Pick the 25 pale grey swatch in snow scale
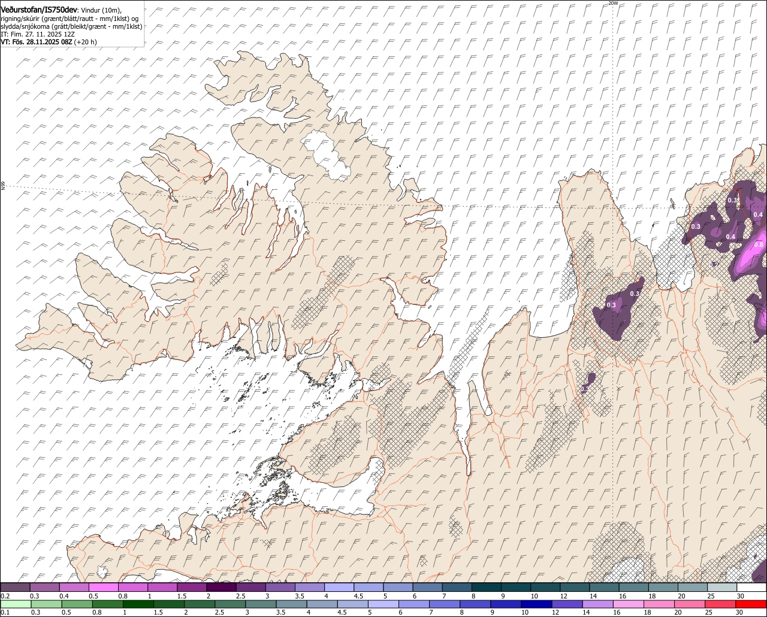Screen dimensions: 767x617 pos(723,587)
